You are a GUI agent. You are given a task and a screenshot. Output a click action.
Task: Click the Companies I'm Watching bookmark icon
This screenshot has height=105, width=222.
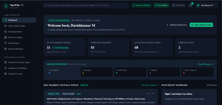[6, 68]
